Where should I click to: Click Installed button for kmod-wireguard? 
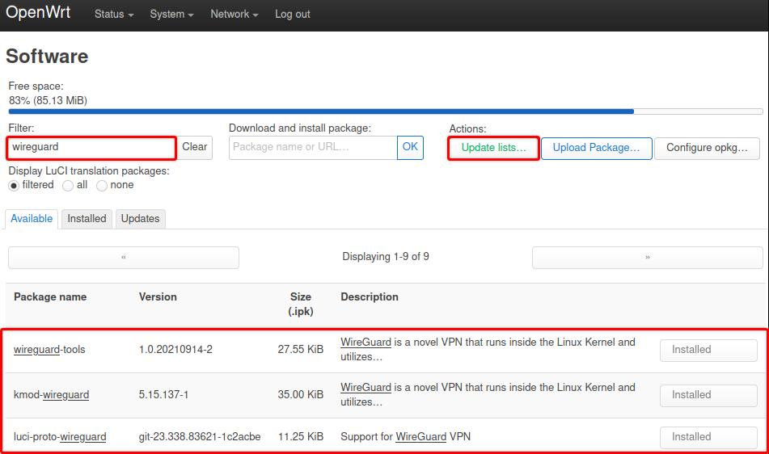click(708, 395)
